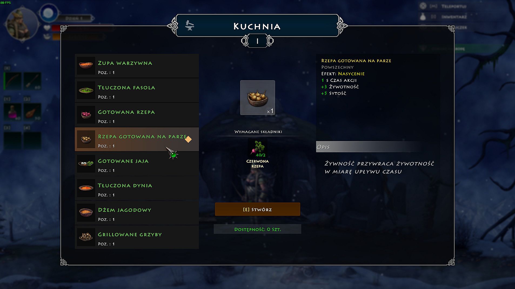The width and height of the screenshot is (515, 289).
Task: Toggle the favorite diamond marker on Rzepa gotowana
Action: (x=188, y=139)
